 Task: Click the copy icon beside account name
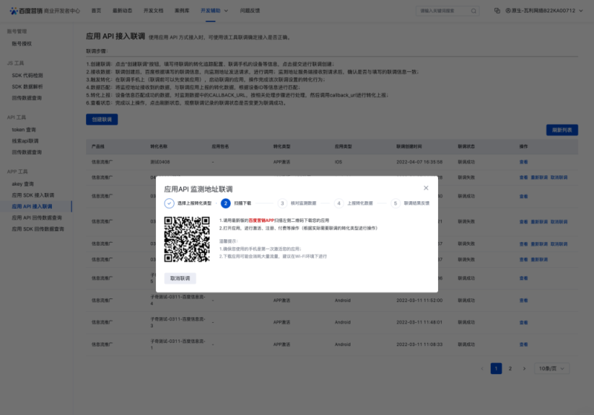(x=497, y=10)
